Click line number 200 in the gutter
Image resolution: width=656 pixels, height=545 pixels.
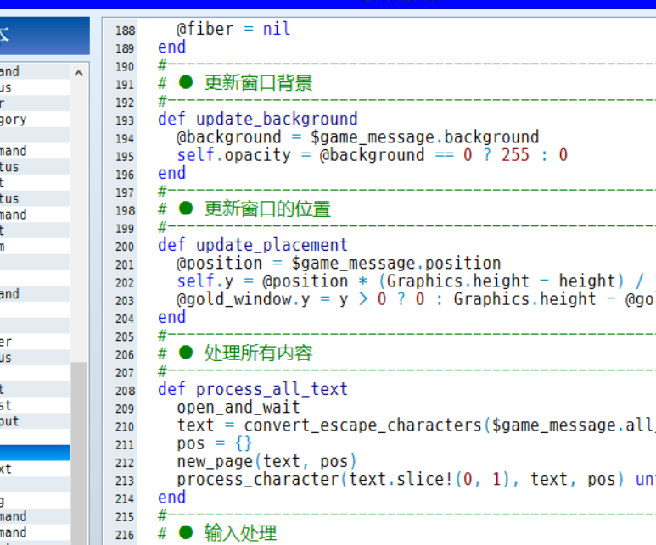pyautogui.click(x=125, y=247)
